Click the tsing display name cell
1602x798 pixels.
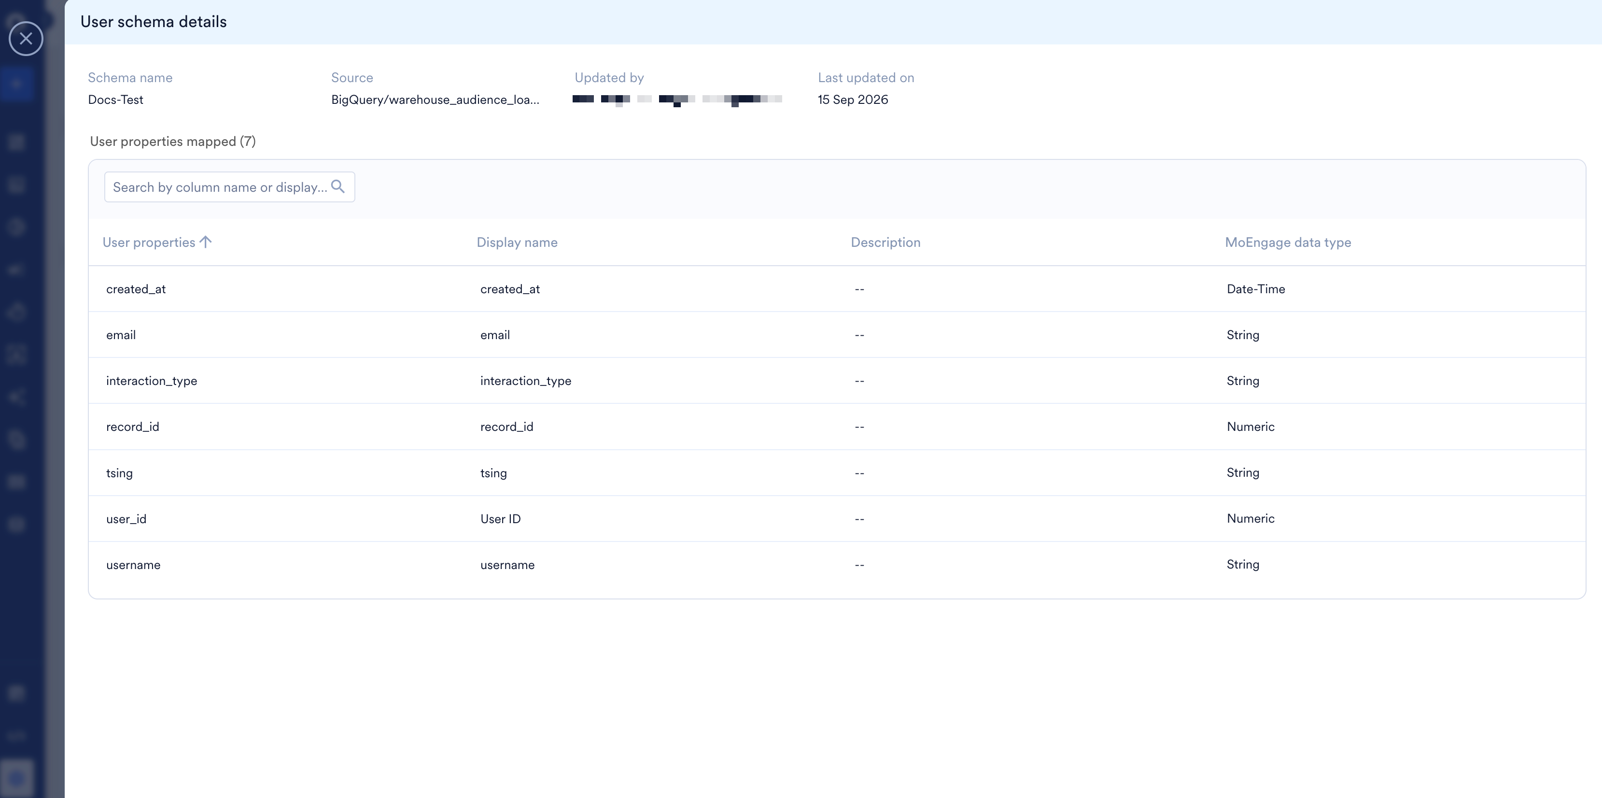tap(493, 473)
